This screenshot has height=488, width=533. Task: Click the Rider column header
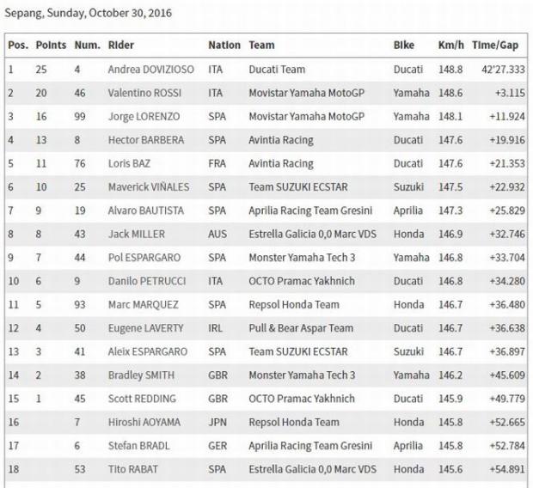[x=121, y=45]
